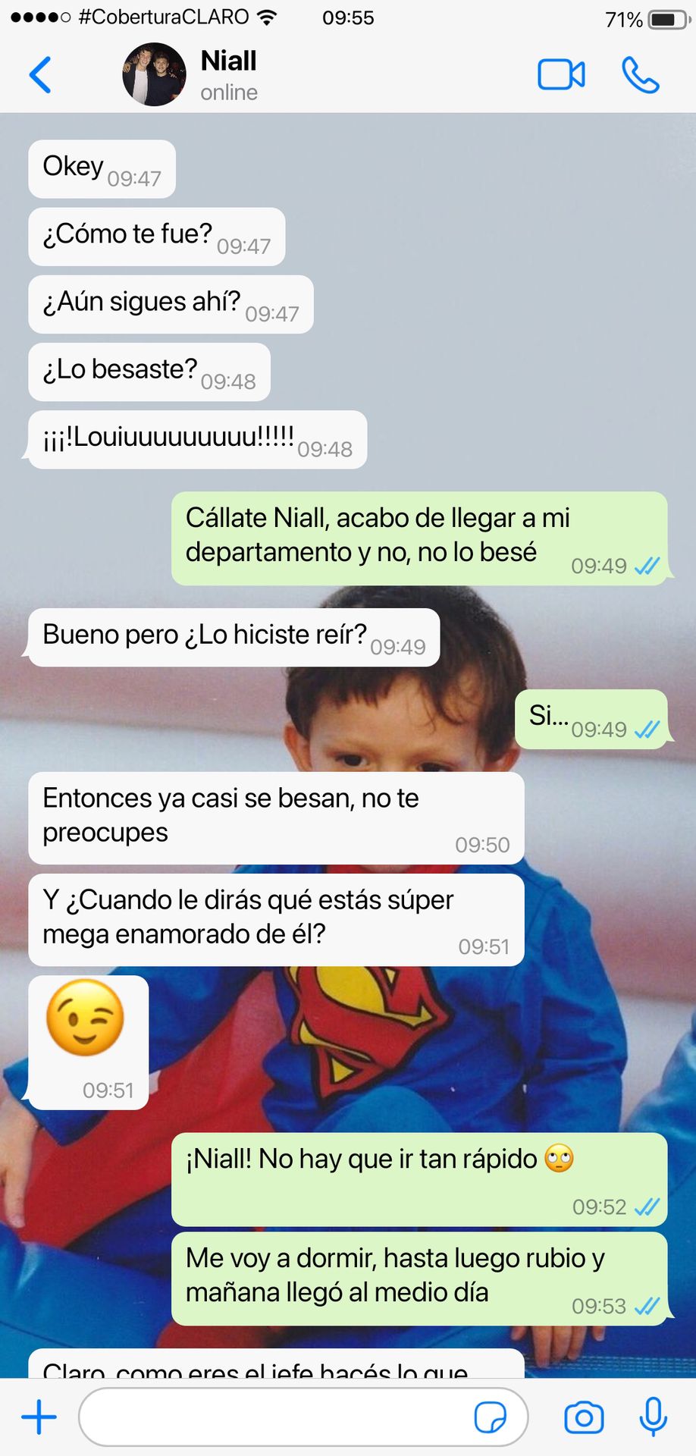Tap the microphone to record voice message
Image resolution: width=696 pixels, height=1456 pixels.
coord(653,1417)
